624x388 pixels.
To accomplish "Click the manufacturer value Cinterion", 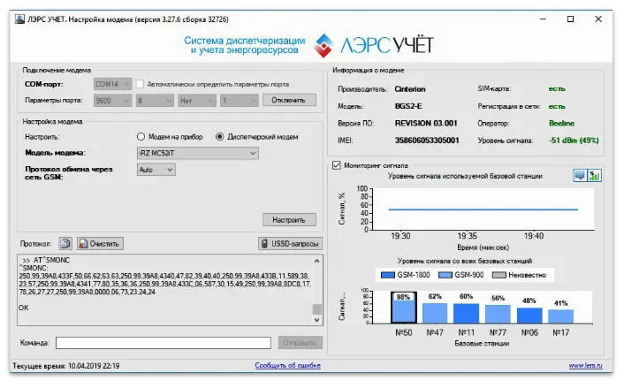I will coord(410,89).
